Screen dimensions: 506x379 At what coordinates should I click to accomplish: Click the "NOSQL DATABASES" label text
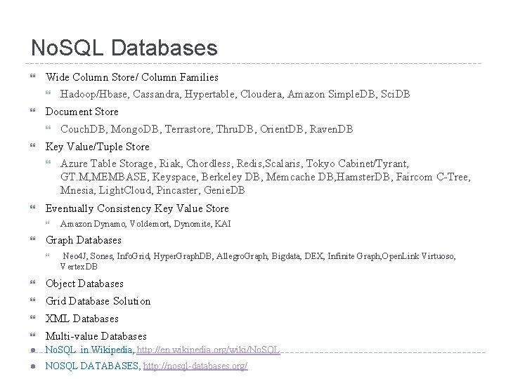pyautogui.click(x=91, y=366)
